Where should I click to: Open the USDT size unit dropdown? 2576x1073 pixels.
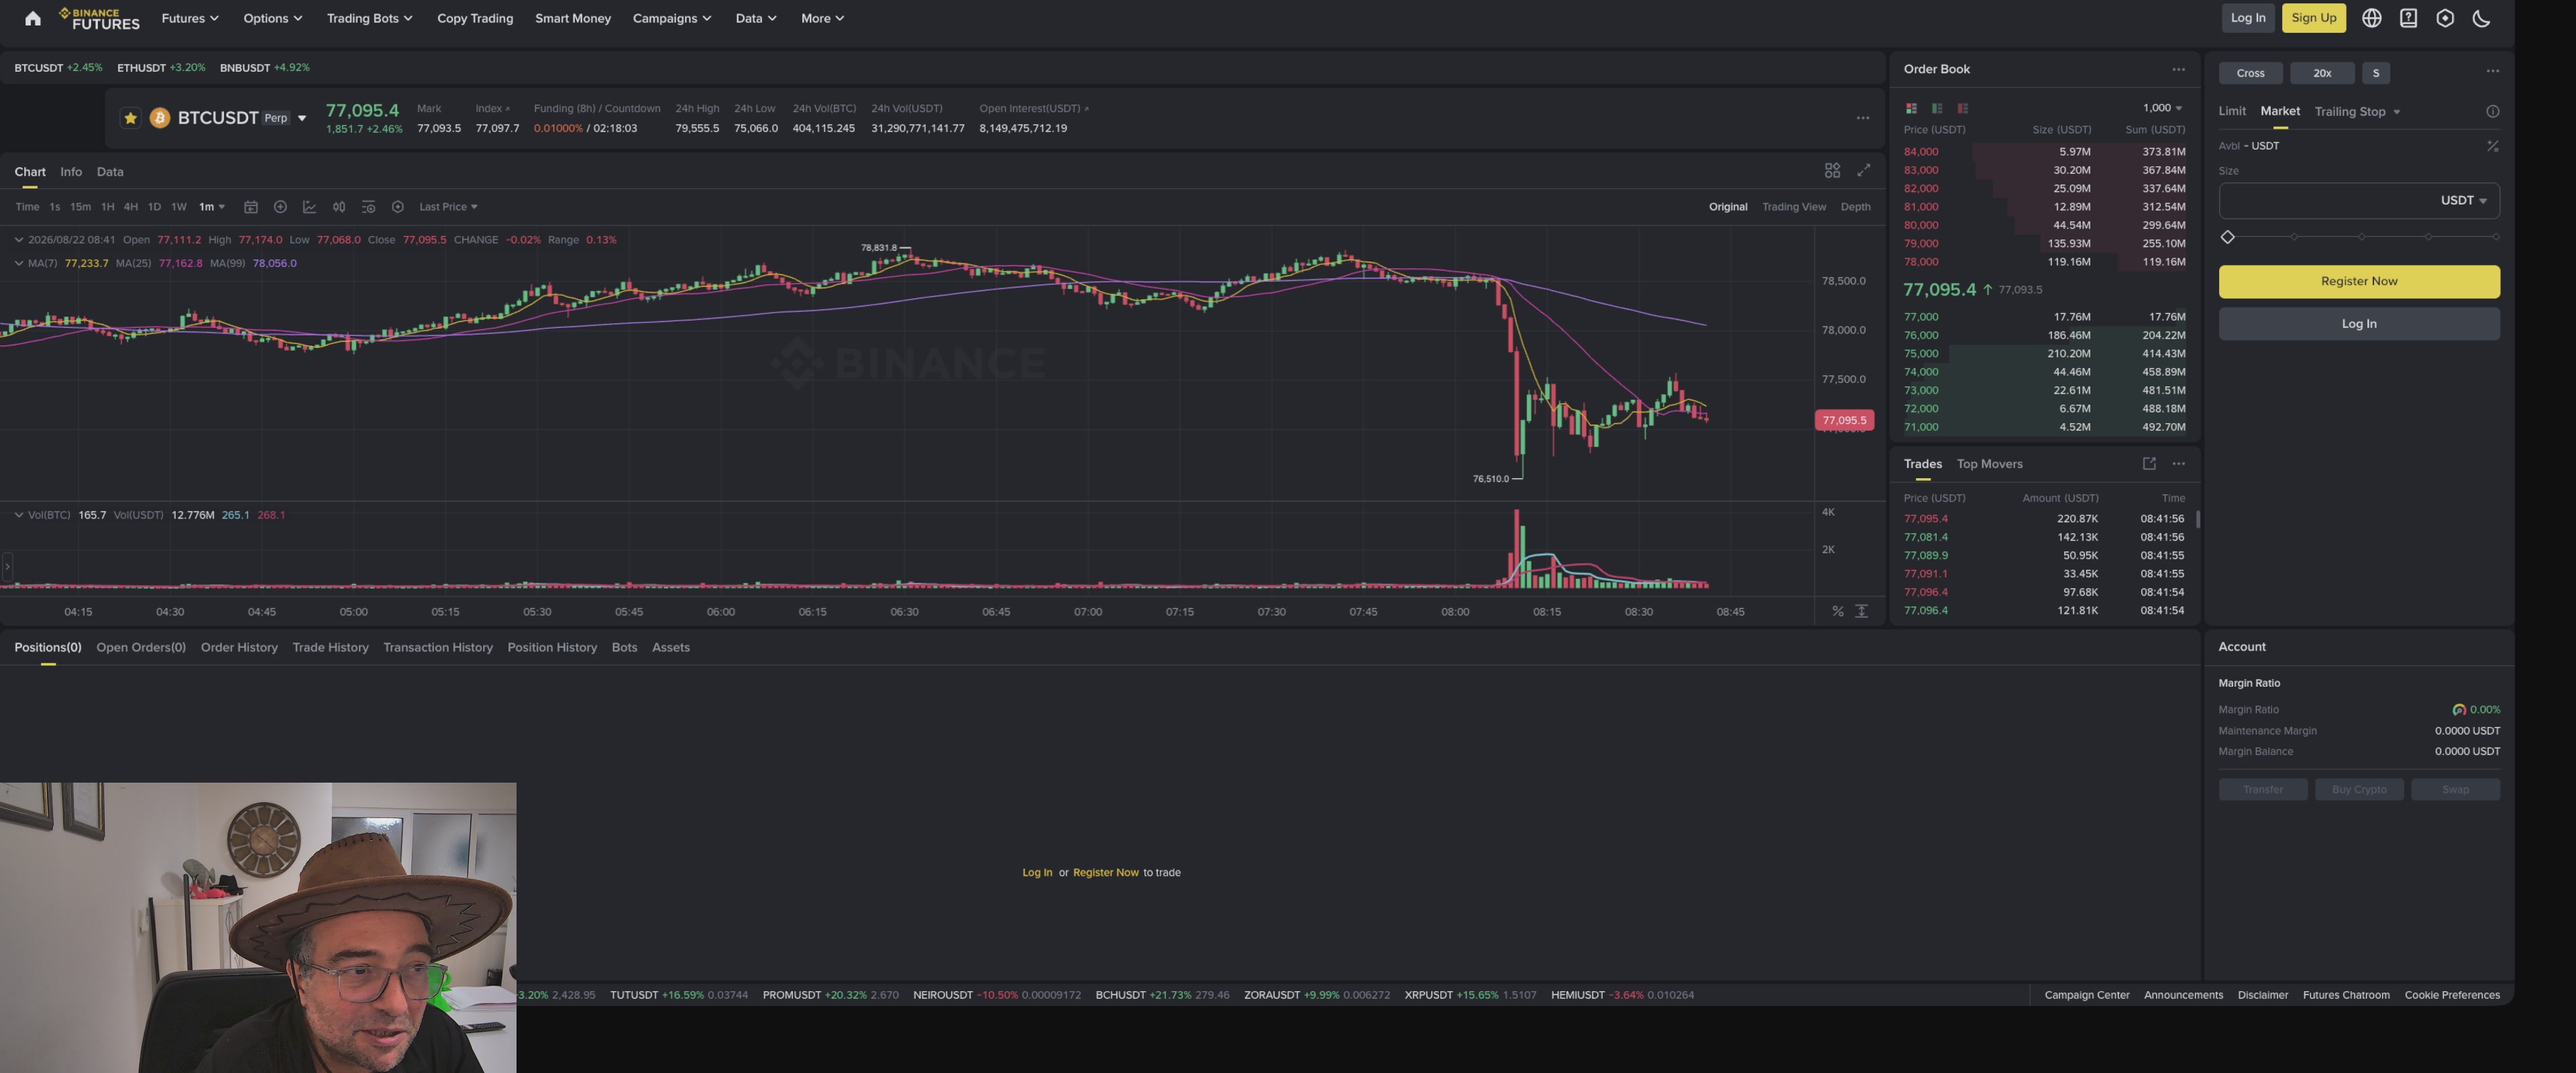tap(2463, 201)
